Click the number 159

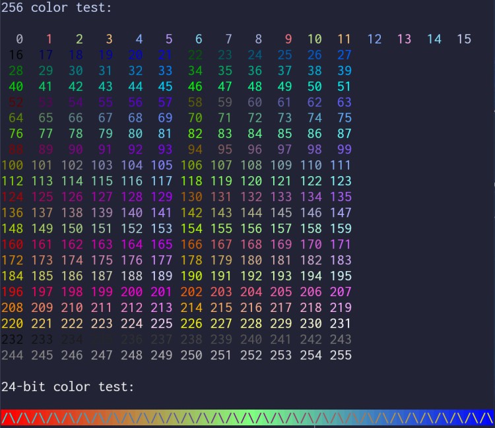[x=341, y=228]
